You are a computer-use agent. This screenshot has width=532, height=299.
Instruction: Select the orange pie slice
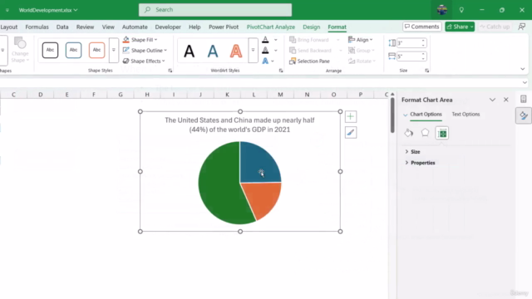coord(263,199)
